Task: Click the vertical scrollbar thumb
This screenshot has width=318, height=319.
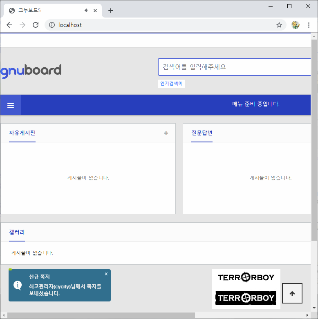Action: point(314,140)
